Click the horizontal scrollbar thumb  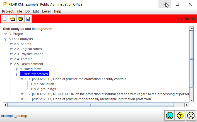click(90, 105)
